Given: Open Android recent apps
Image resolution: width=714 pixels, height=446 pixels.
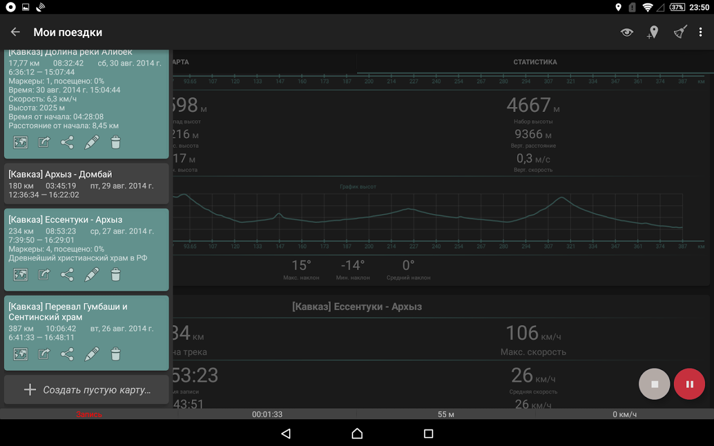Looking at the screenshot, I should [428, 434].
